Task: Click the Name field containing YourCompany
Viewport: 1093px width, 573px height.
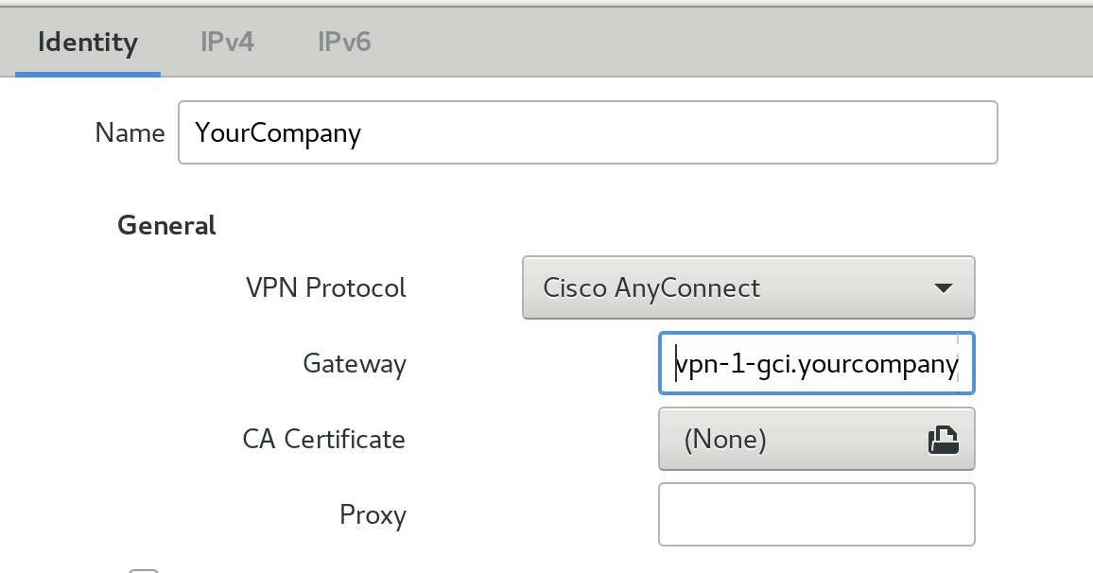Action: click(587, 132)
